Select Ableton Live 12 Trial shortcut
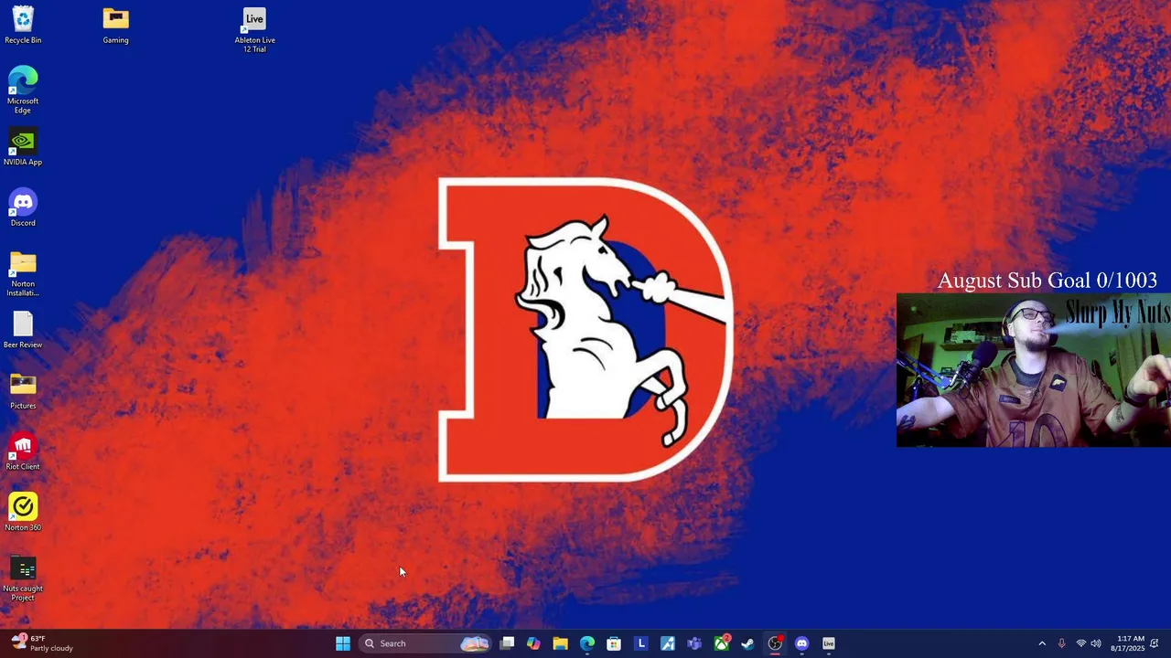The height and width of the screenshot is (658, 1171). tap(254, 30)
